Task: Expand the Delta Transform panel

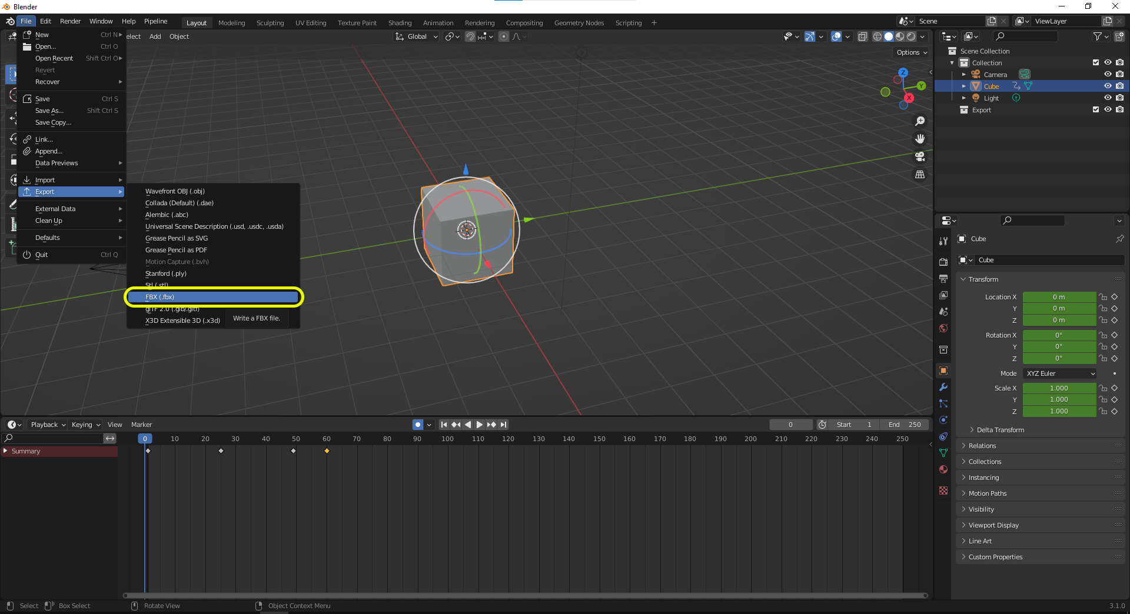Action: click(x=1000, y=430)
